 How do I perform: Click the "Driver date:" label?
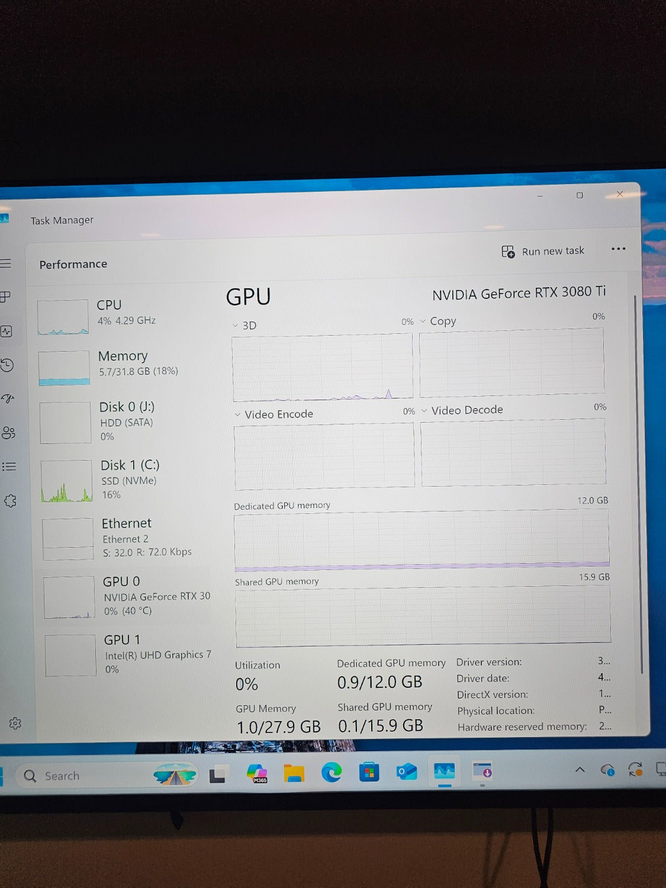483,678
